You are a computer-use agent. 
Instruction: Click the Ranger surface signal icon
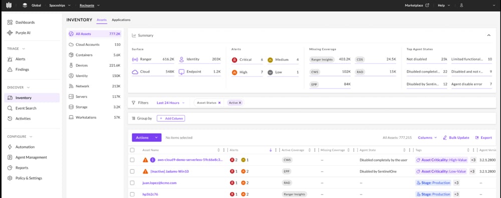click(135, 59)
